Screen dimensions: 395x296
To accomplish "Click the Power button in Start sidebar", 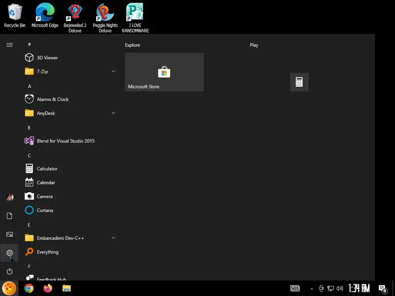I will point(10,271).
